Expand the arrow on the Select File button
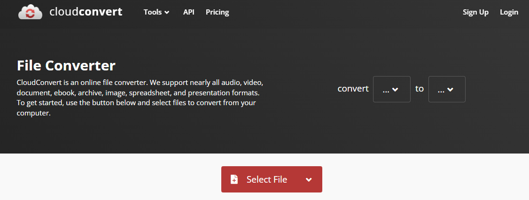529x200 pixels. click(308, 179)
